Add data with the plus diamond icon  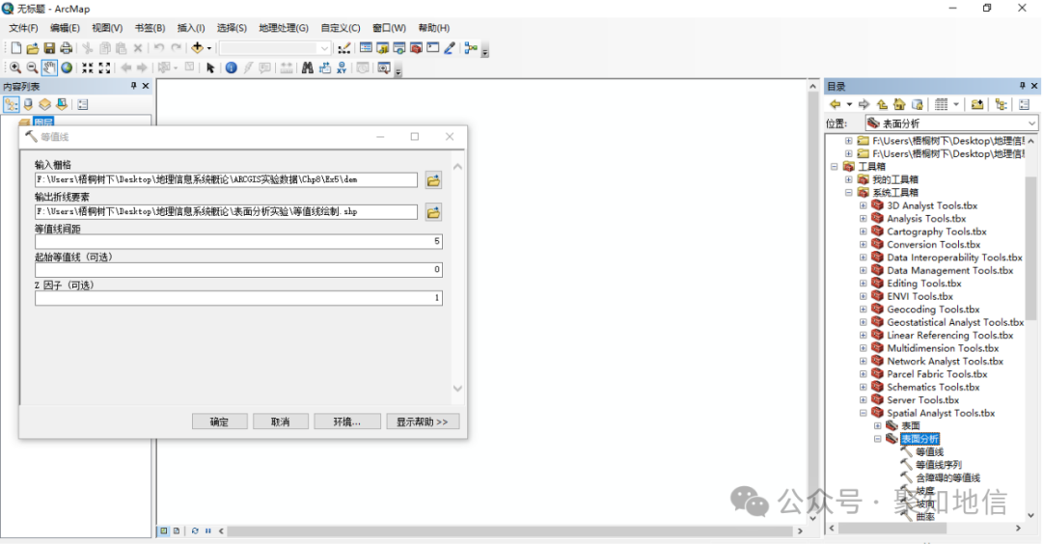tap(198, 48)
